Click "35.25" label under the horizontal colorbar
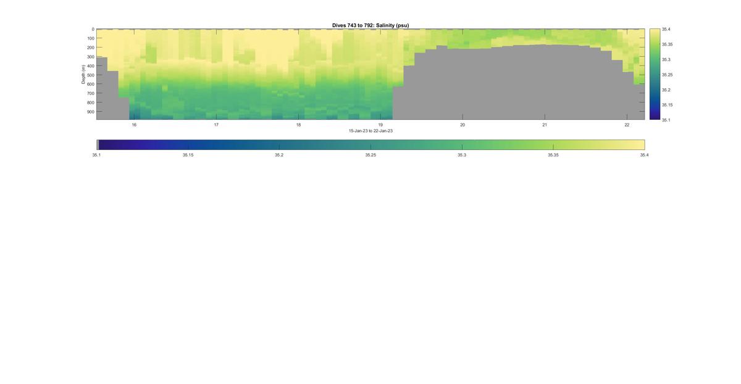This screenshot has width=741, height=384. click(x=371, y=155)
